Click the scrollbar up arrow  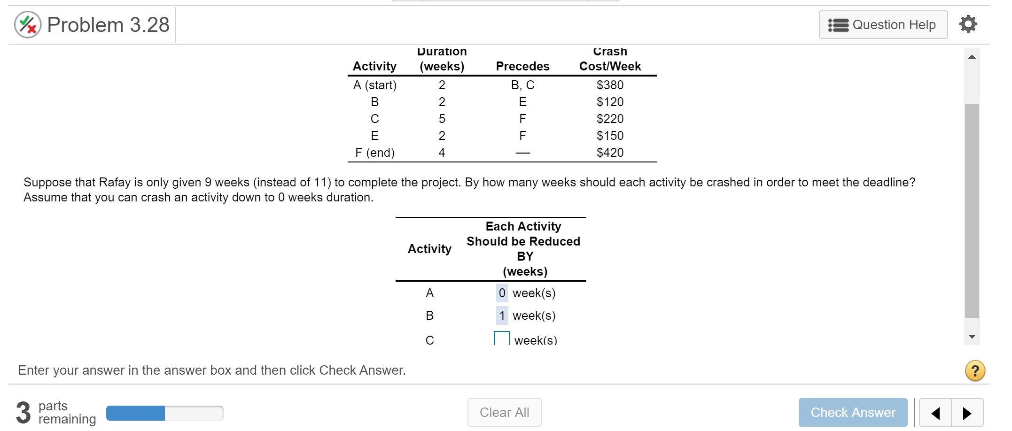pyautogui.click(x=972, y=57)
